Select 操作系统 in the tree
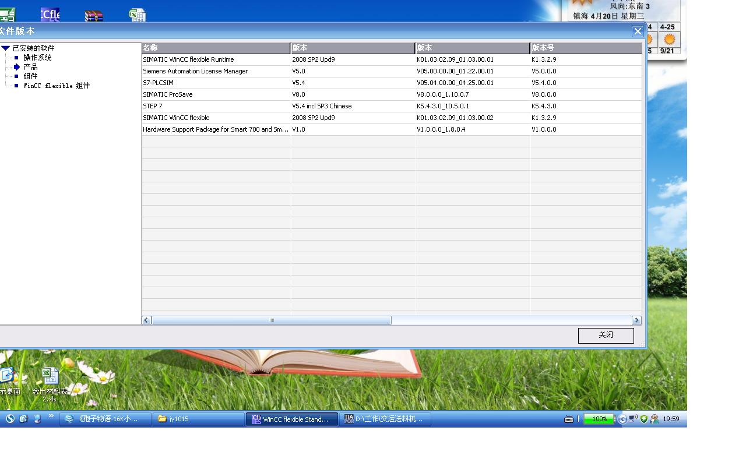Viewport: 746px width, 466px height. [37, 58]
